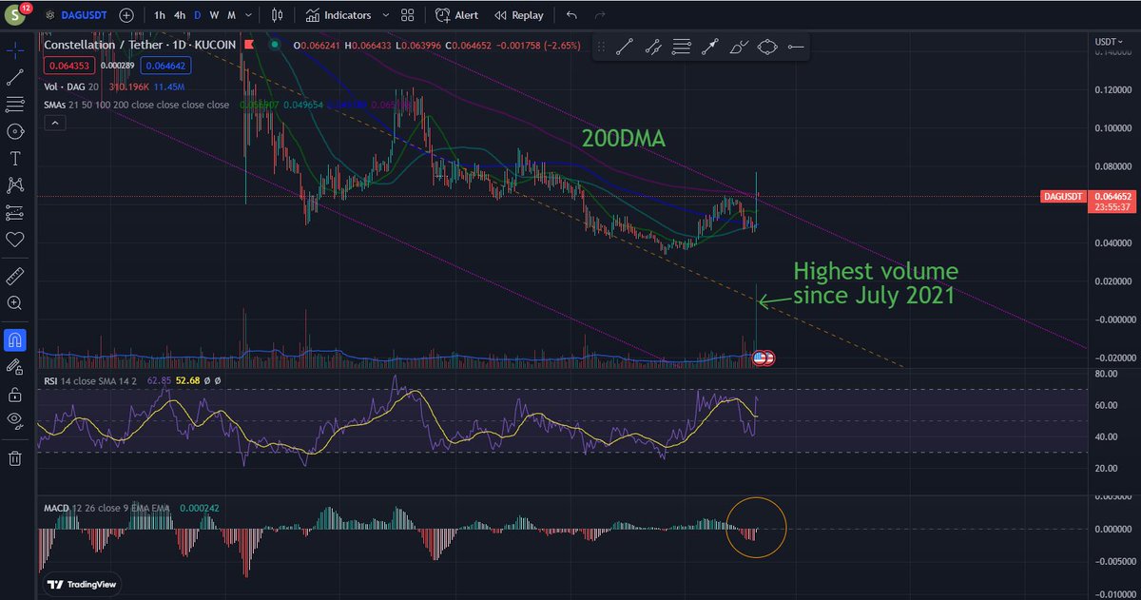
Task: Switch to the M monthly timeframe
Action: click(x=231, y=15)
